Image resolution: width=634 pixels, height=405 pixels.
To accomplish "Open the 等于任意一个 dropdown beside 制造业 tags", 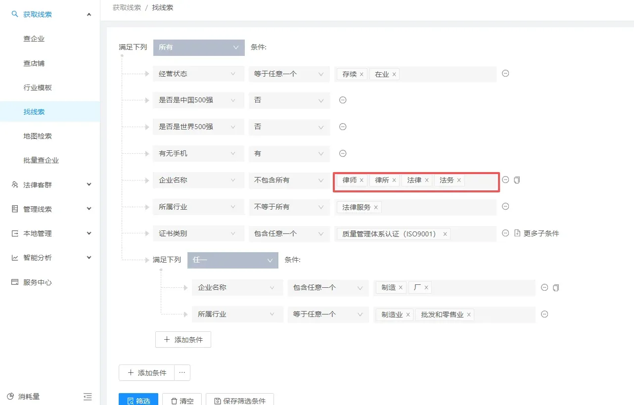I will pyautogui.click(x=328, y=314).
